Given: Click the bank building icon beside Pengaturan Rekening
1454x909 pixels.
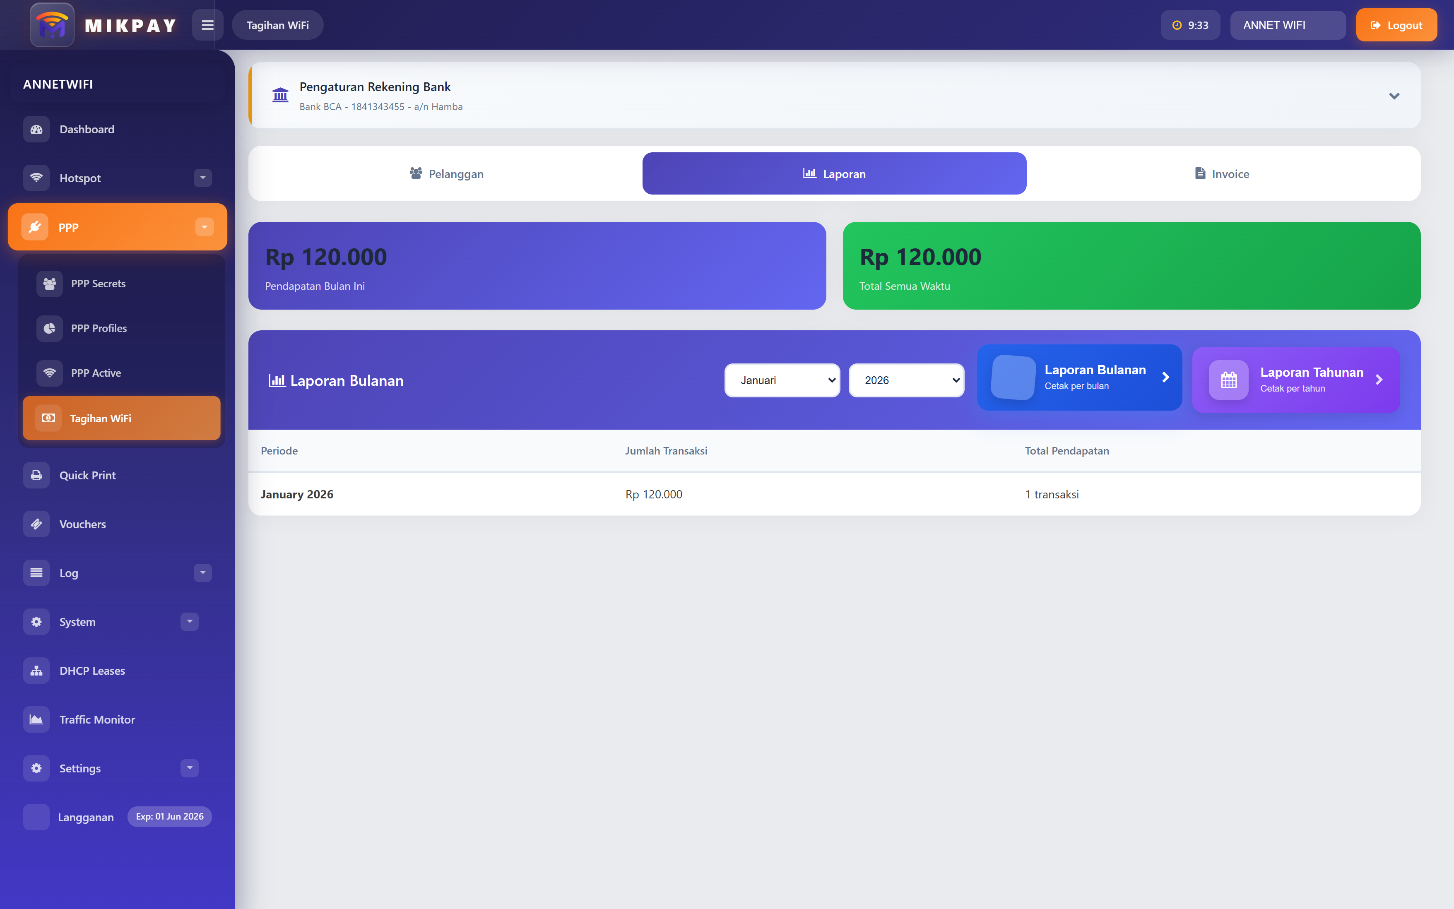Looking at the screenshot, I should pyautogui.click(x=280, y=95).
